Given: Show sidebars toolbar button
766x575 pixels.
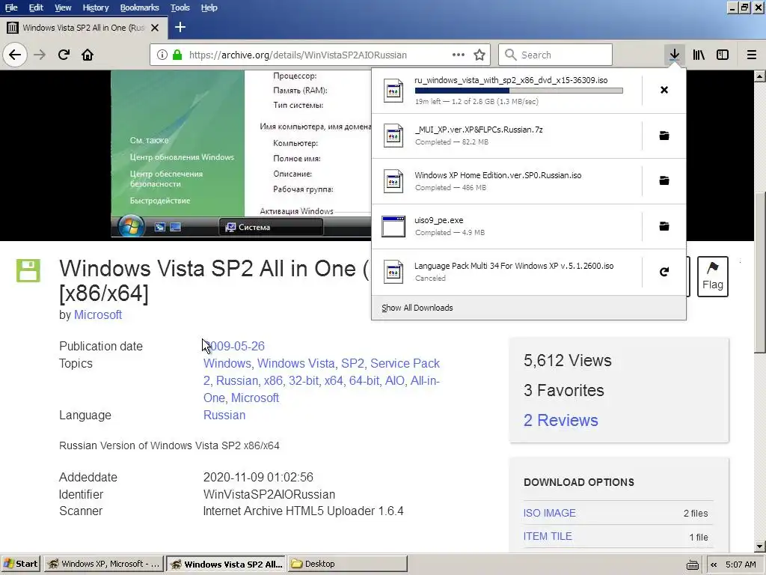Looking at the screenshot, I should click(x=723, y=55).
